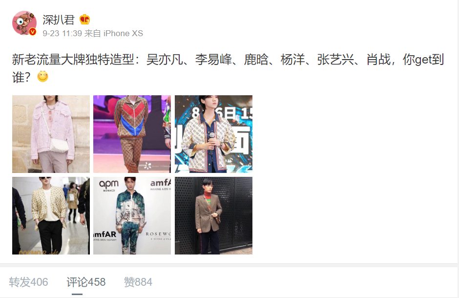Open the brown blazer dark wall photo

click(x=214, y=216)
